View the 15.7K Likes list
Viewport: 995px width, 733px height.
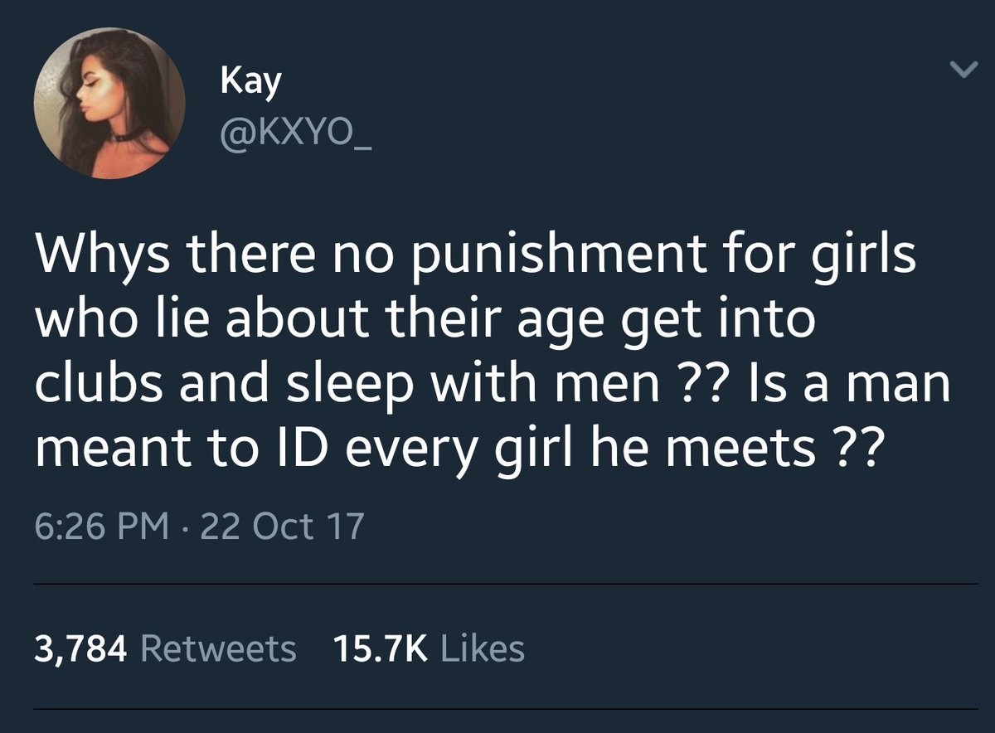pos(429,648)
